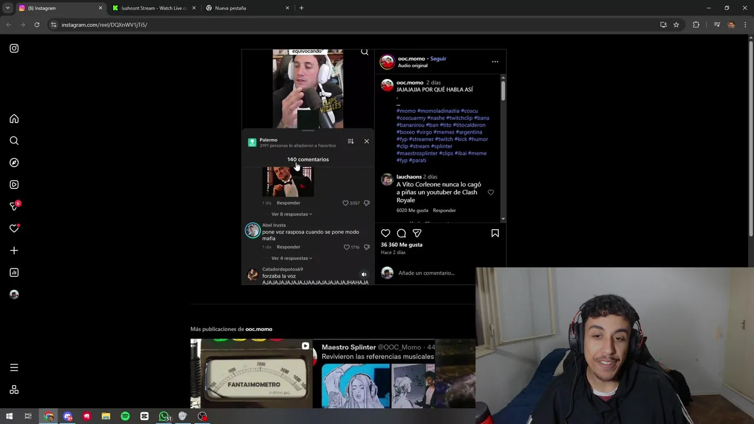Click the comments panel scrollbar
754x424 pixels.
coord(503,90)
